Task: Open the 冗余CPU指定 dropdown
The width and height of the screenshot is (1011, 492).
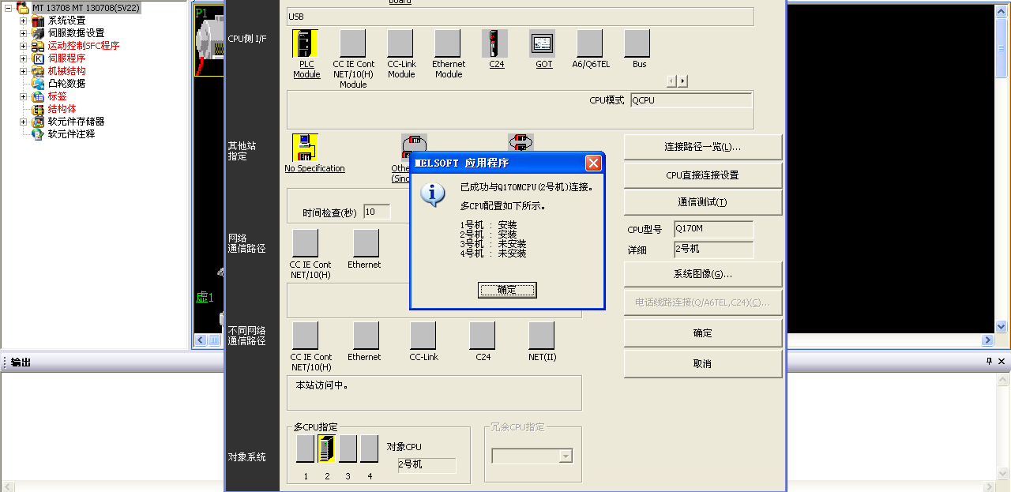Action: click(x=565, y=456)
